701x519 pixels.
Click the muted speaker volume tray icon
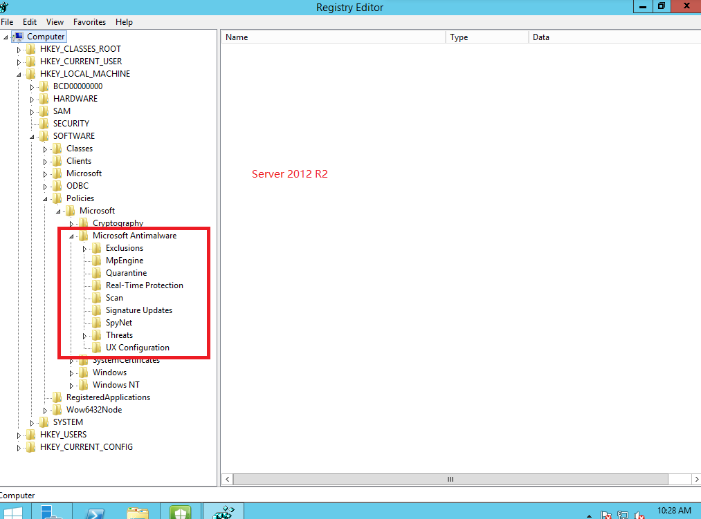639,516
